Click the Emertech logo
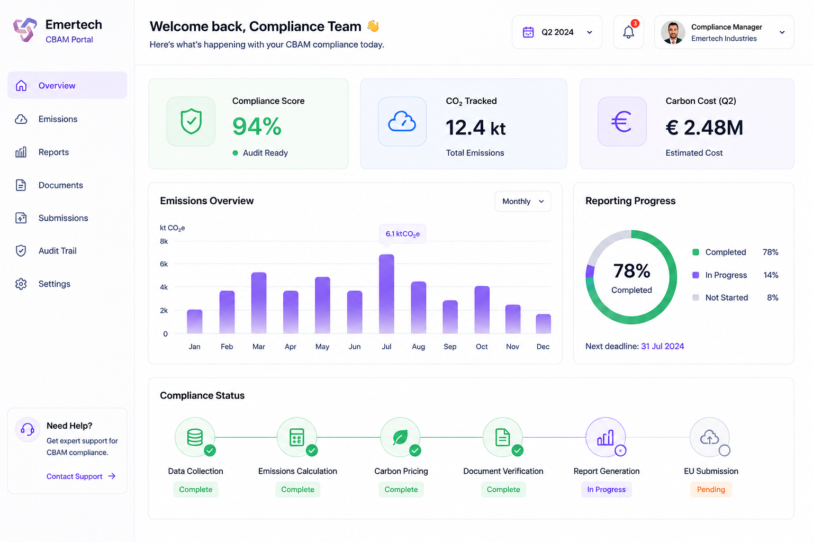 point(25,30)
